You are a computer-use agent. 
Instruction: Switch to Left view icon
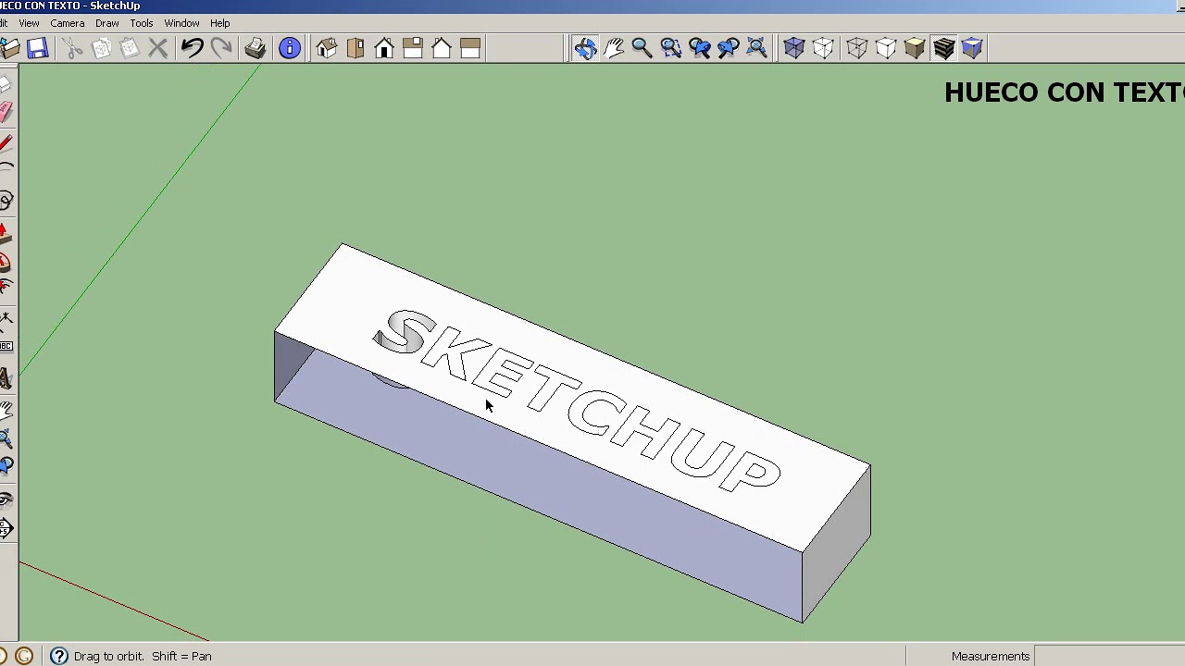pos(470,48)
